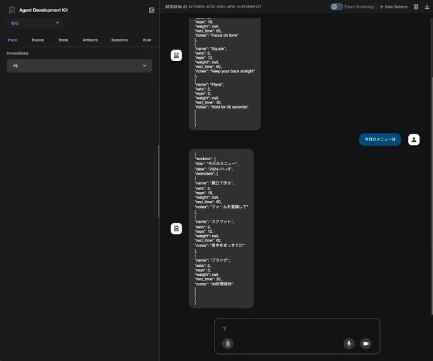Viewport: 433px width, 361px height.
Task: Start video with camera icon
Action: (366, 344)
